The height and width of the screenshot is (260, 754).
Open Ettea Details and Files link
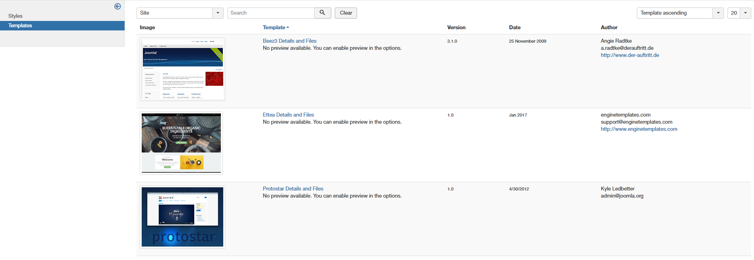click(288, 115)
